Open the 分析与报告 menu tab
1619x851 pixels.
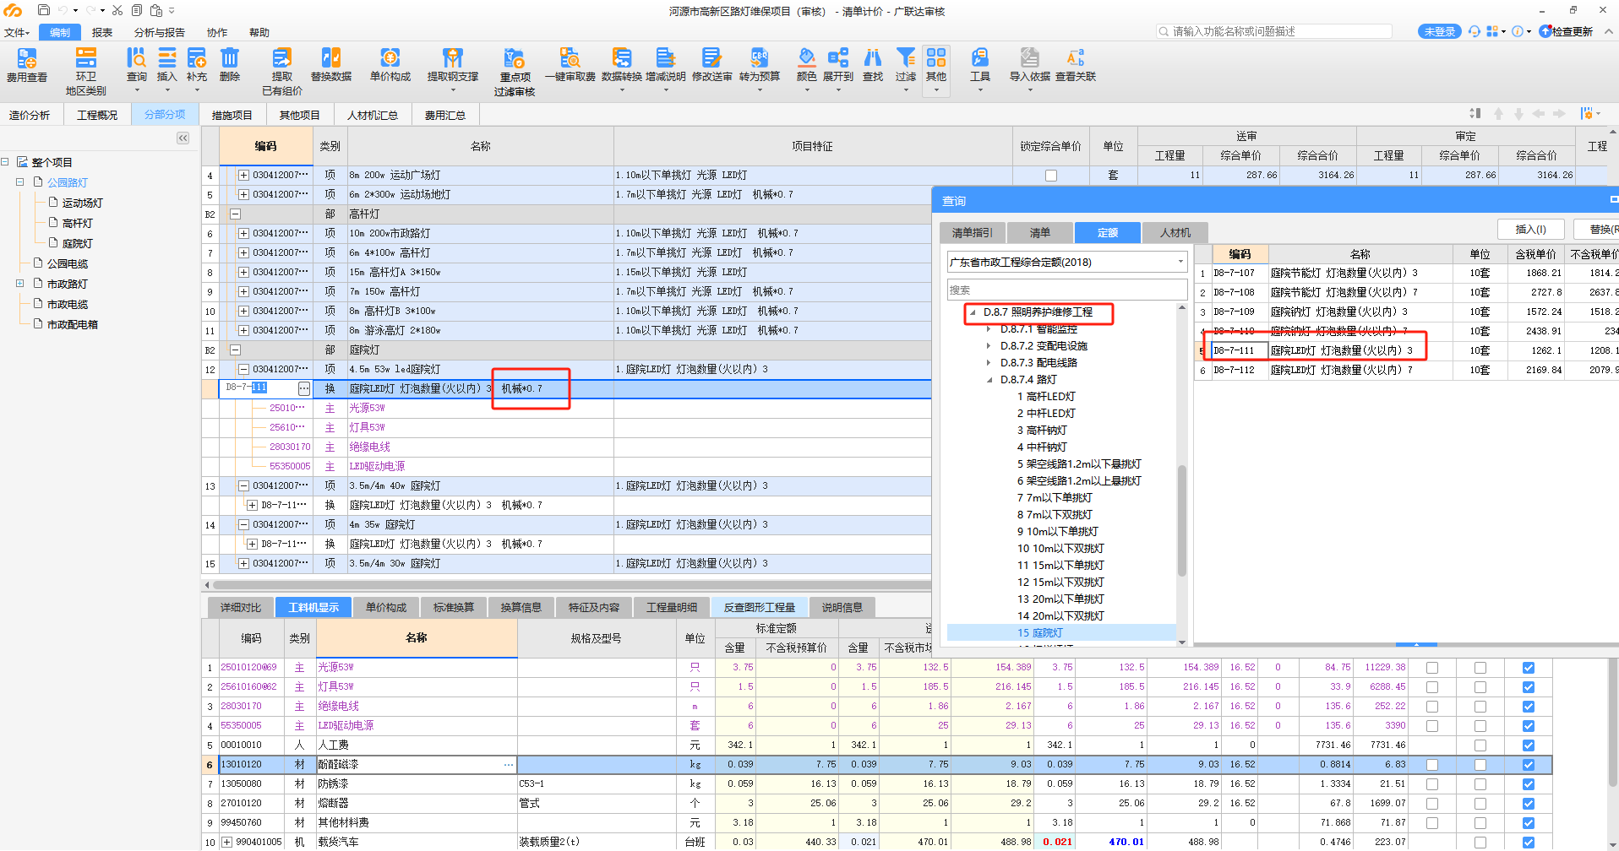pyautogui.click(x=160, y=32)
